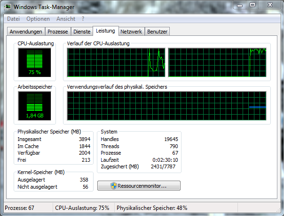Click the Im Cache value 1844
Image resolution: width=284 pixels, height=216 pixels.
click(85, 146)
